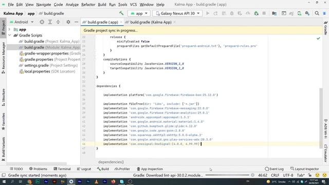Open the TODO tool window
Viewport: 329px width, 185px height.
tap(16, 169)
